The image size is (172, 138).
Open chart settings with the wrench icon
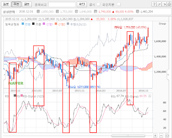(154, 4)
